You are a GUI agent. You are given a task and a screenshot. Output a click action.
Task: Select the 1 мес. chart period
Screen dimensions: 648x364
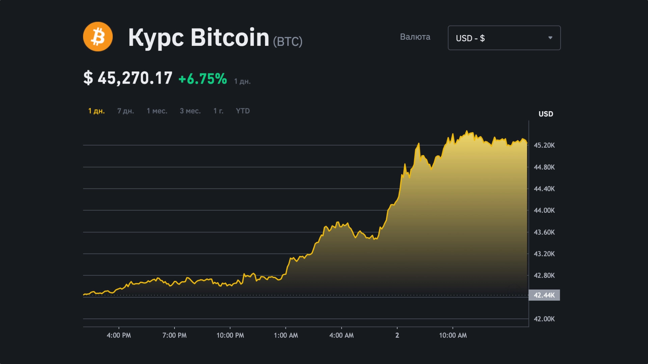click(157, 111)
